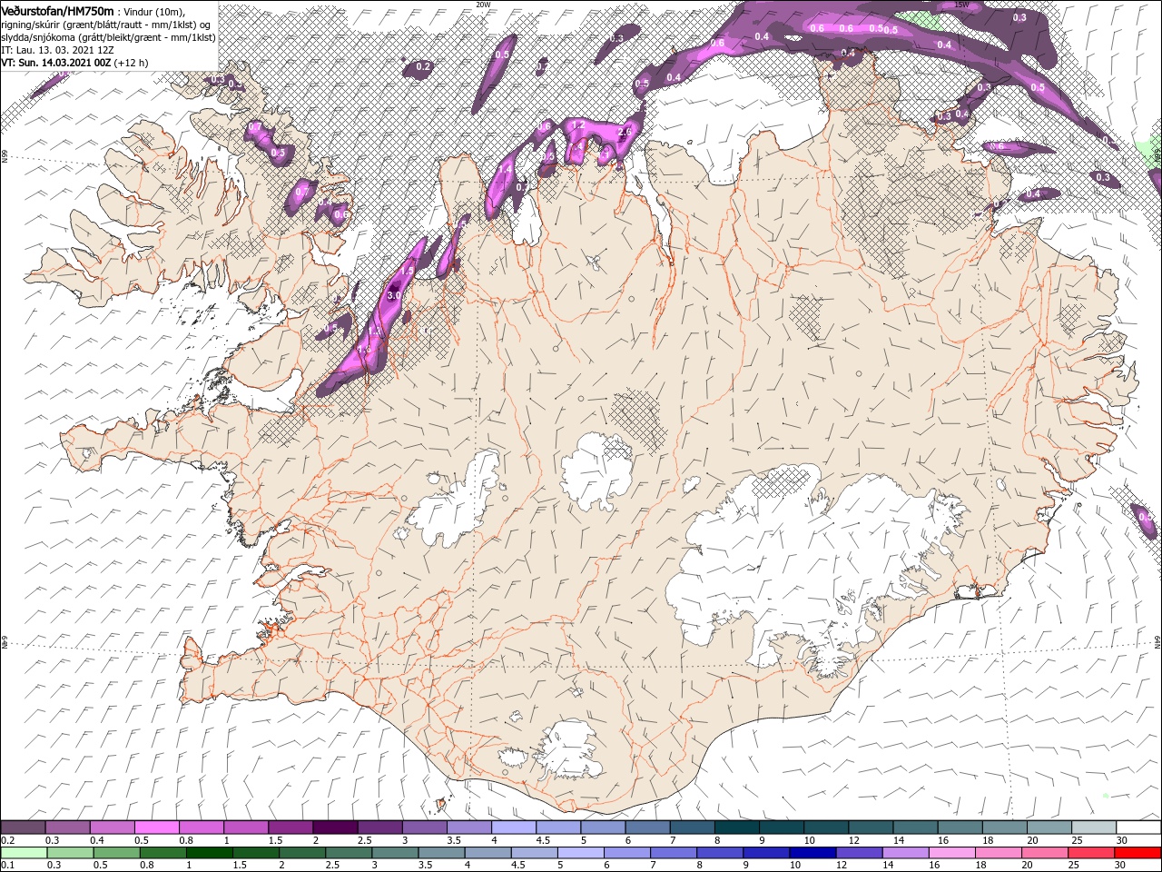Viewport: 1162px width, 872px height.
Task: Click the pale green 0.1–0.3 rain swatch
Action: [24, 853]
